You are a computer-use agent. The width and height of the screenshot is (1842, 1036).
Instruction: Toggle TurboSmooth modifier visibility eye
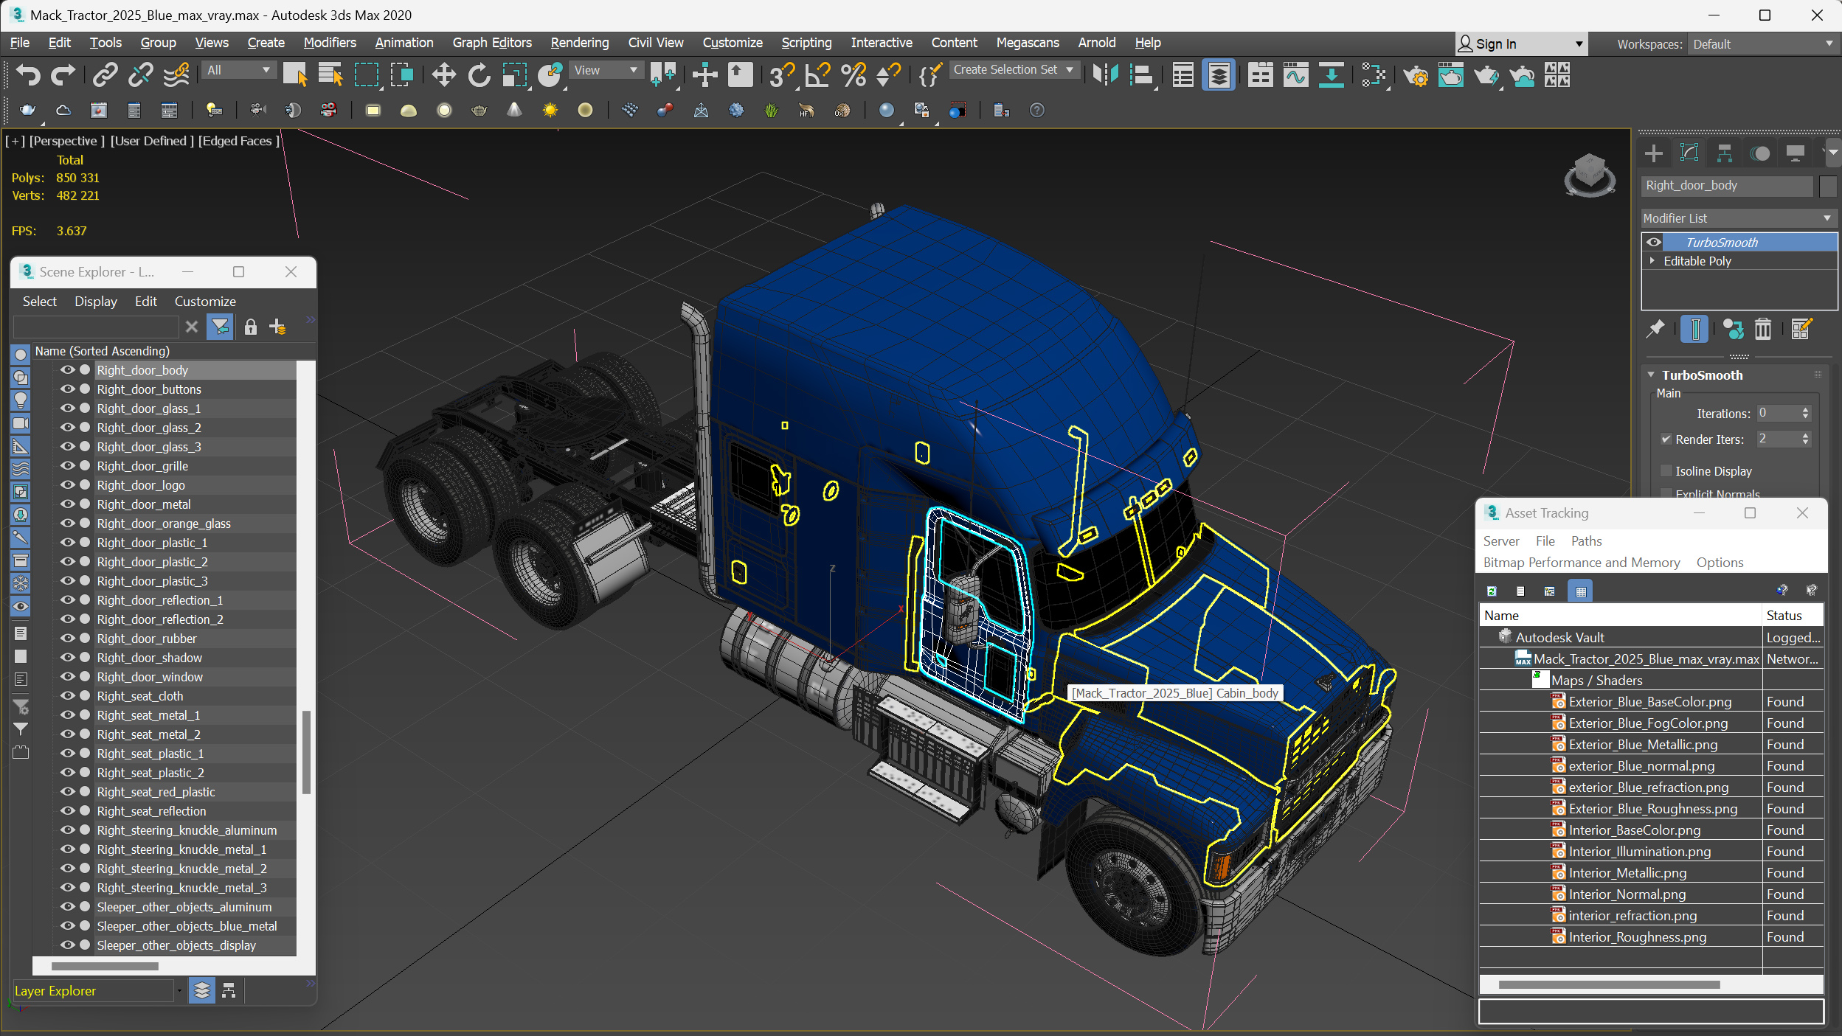[x=1654, y=242]
